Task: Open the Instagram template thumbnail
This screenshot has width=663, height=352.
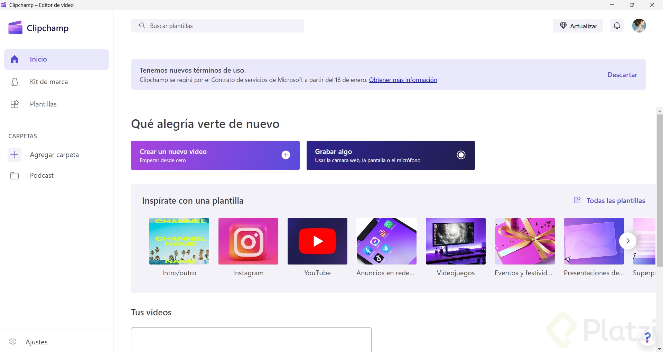Action: pyautogui.click(x=248, y=241)
